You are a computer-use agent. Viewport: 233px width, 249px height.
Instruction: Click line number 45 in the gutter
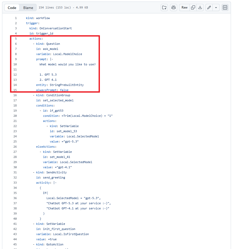pyautogui.click(x=15, y=244)
